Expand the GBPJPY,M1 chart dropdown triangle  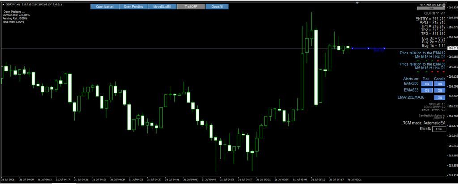click(3, 4)
